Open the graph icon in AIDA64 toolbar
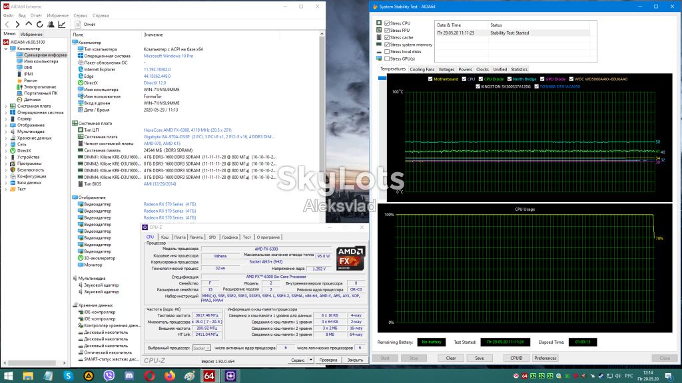Image resolution: width=682 pixels, height=383 pixels. (x=62, y=25)
